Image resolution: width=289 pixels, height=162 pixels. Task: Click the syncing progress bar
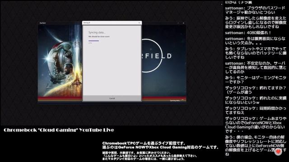pos(93,41)
